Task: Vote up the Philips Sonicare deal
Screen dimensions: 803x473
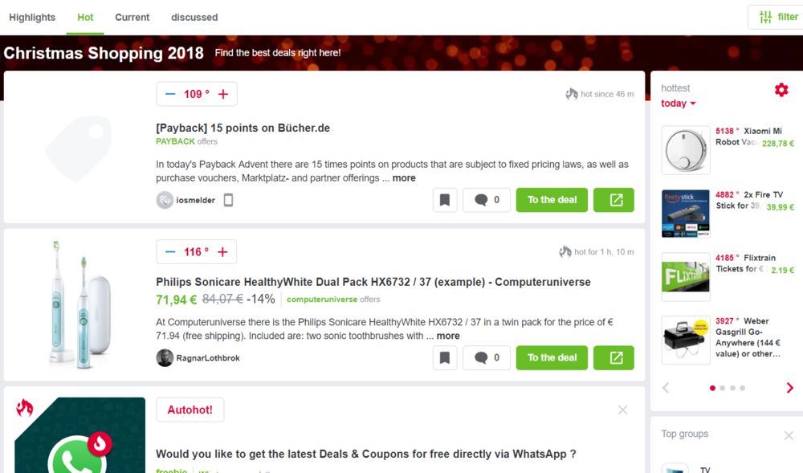Action: click(222, 252)
